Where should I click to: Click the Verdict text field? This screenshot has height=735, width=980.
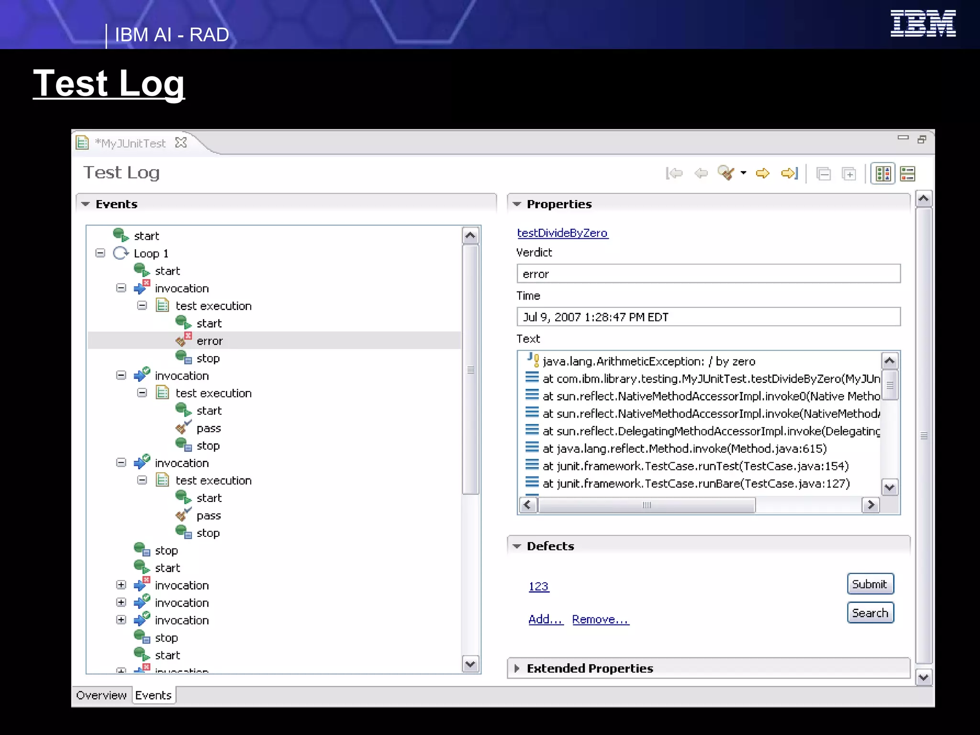[x=709, y=274]
